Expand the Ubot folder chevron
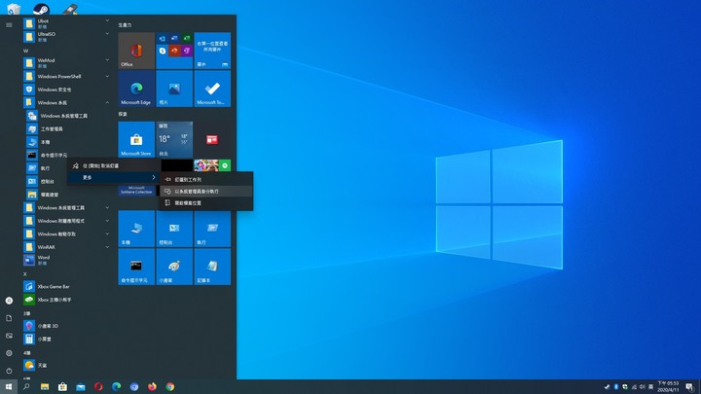The width and height of the screenshot is (701, 394). [x=107, y=20]
